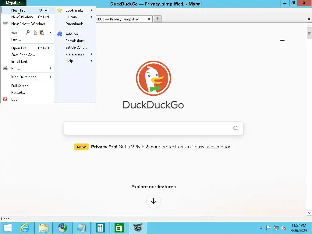Click the Copy icon in Edit row

[x=35, y=32]
